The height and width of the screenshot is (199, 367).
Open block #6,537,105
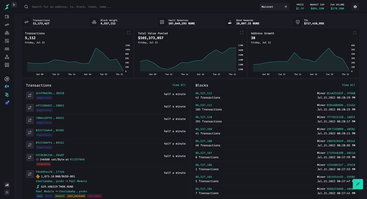point(204,177)
